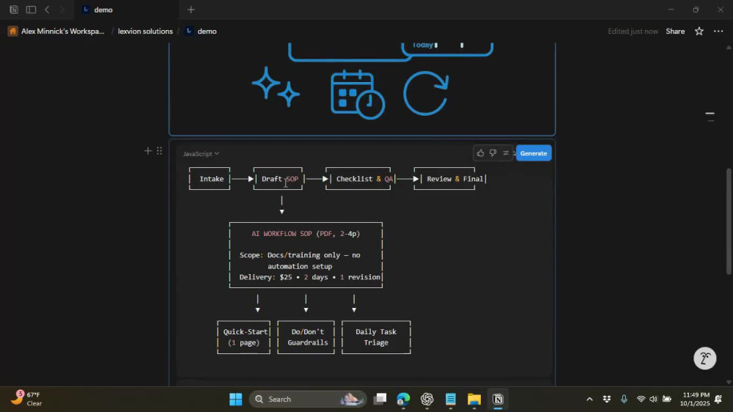Open the volume speaker tray icon

[x=653, y=399]
